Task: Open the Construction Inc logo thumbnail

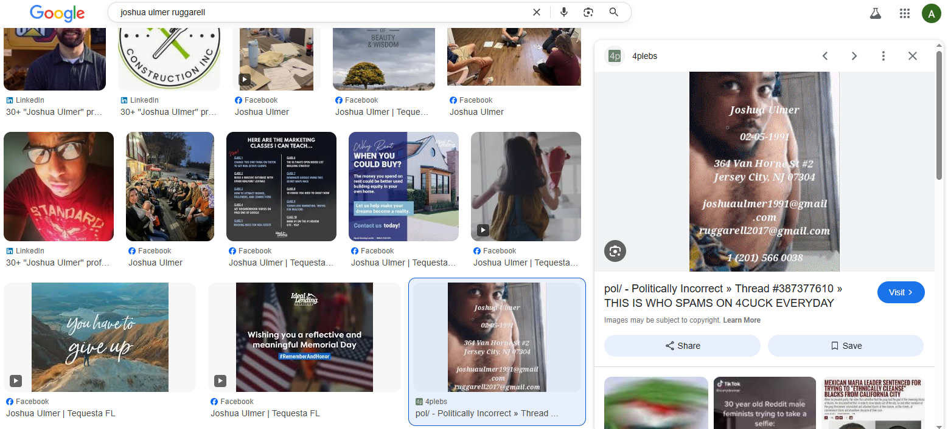Action: tap(169, 60)
